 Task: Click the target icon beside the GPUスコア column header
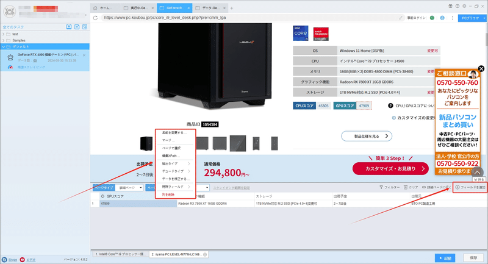coord(102,196)
